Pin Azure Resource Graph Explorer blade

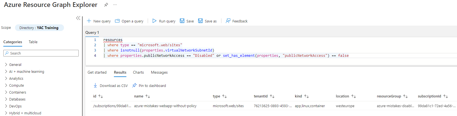(106, 5)
